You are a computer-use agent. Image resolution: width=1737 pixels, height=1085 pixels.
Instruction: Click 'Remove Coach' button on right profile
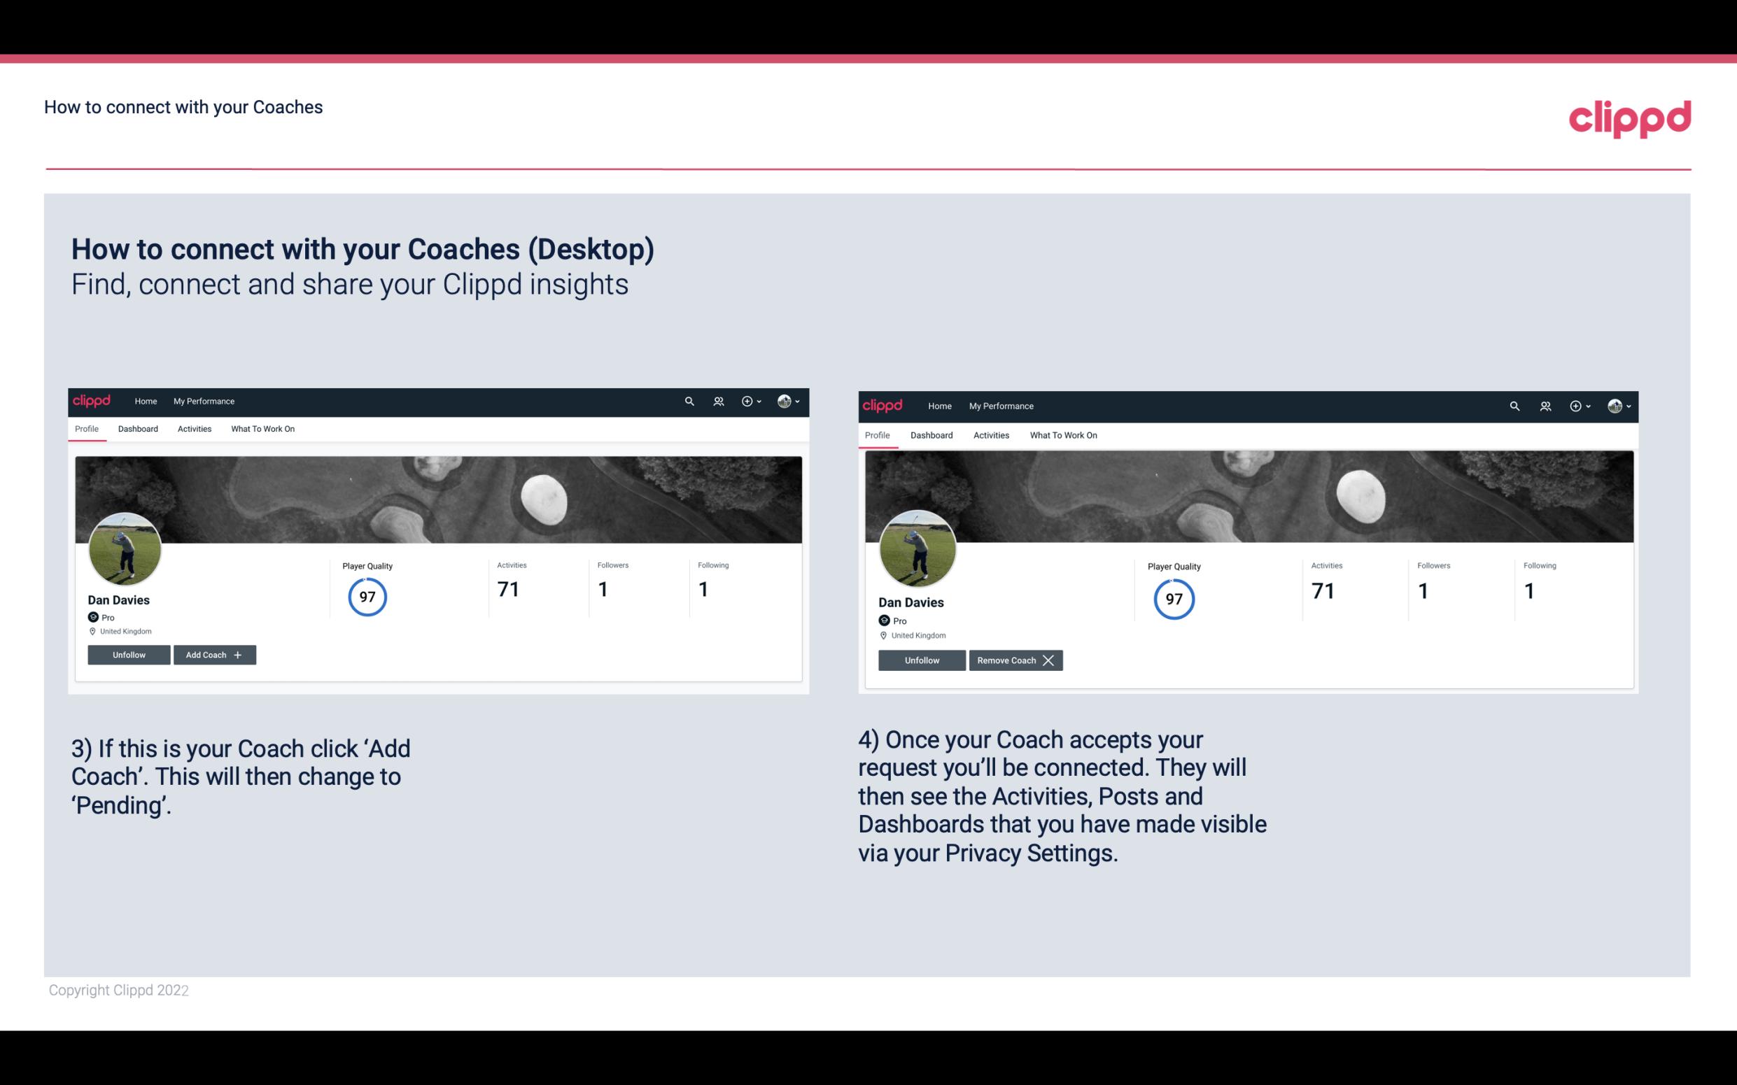point(1014,660)
